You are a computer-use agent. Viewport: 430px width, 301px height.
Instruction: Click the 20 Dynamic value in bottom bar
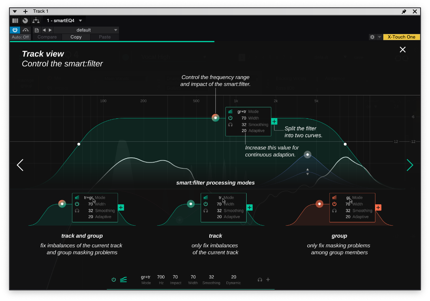[x=233, y=277]
